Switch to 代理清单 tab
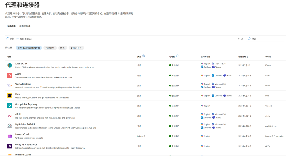This screenshot has height=156, width=286. click(11, 26)
